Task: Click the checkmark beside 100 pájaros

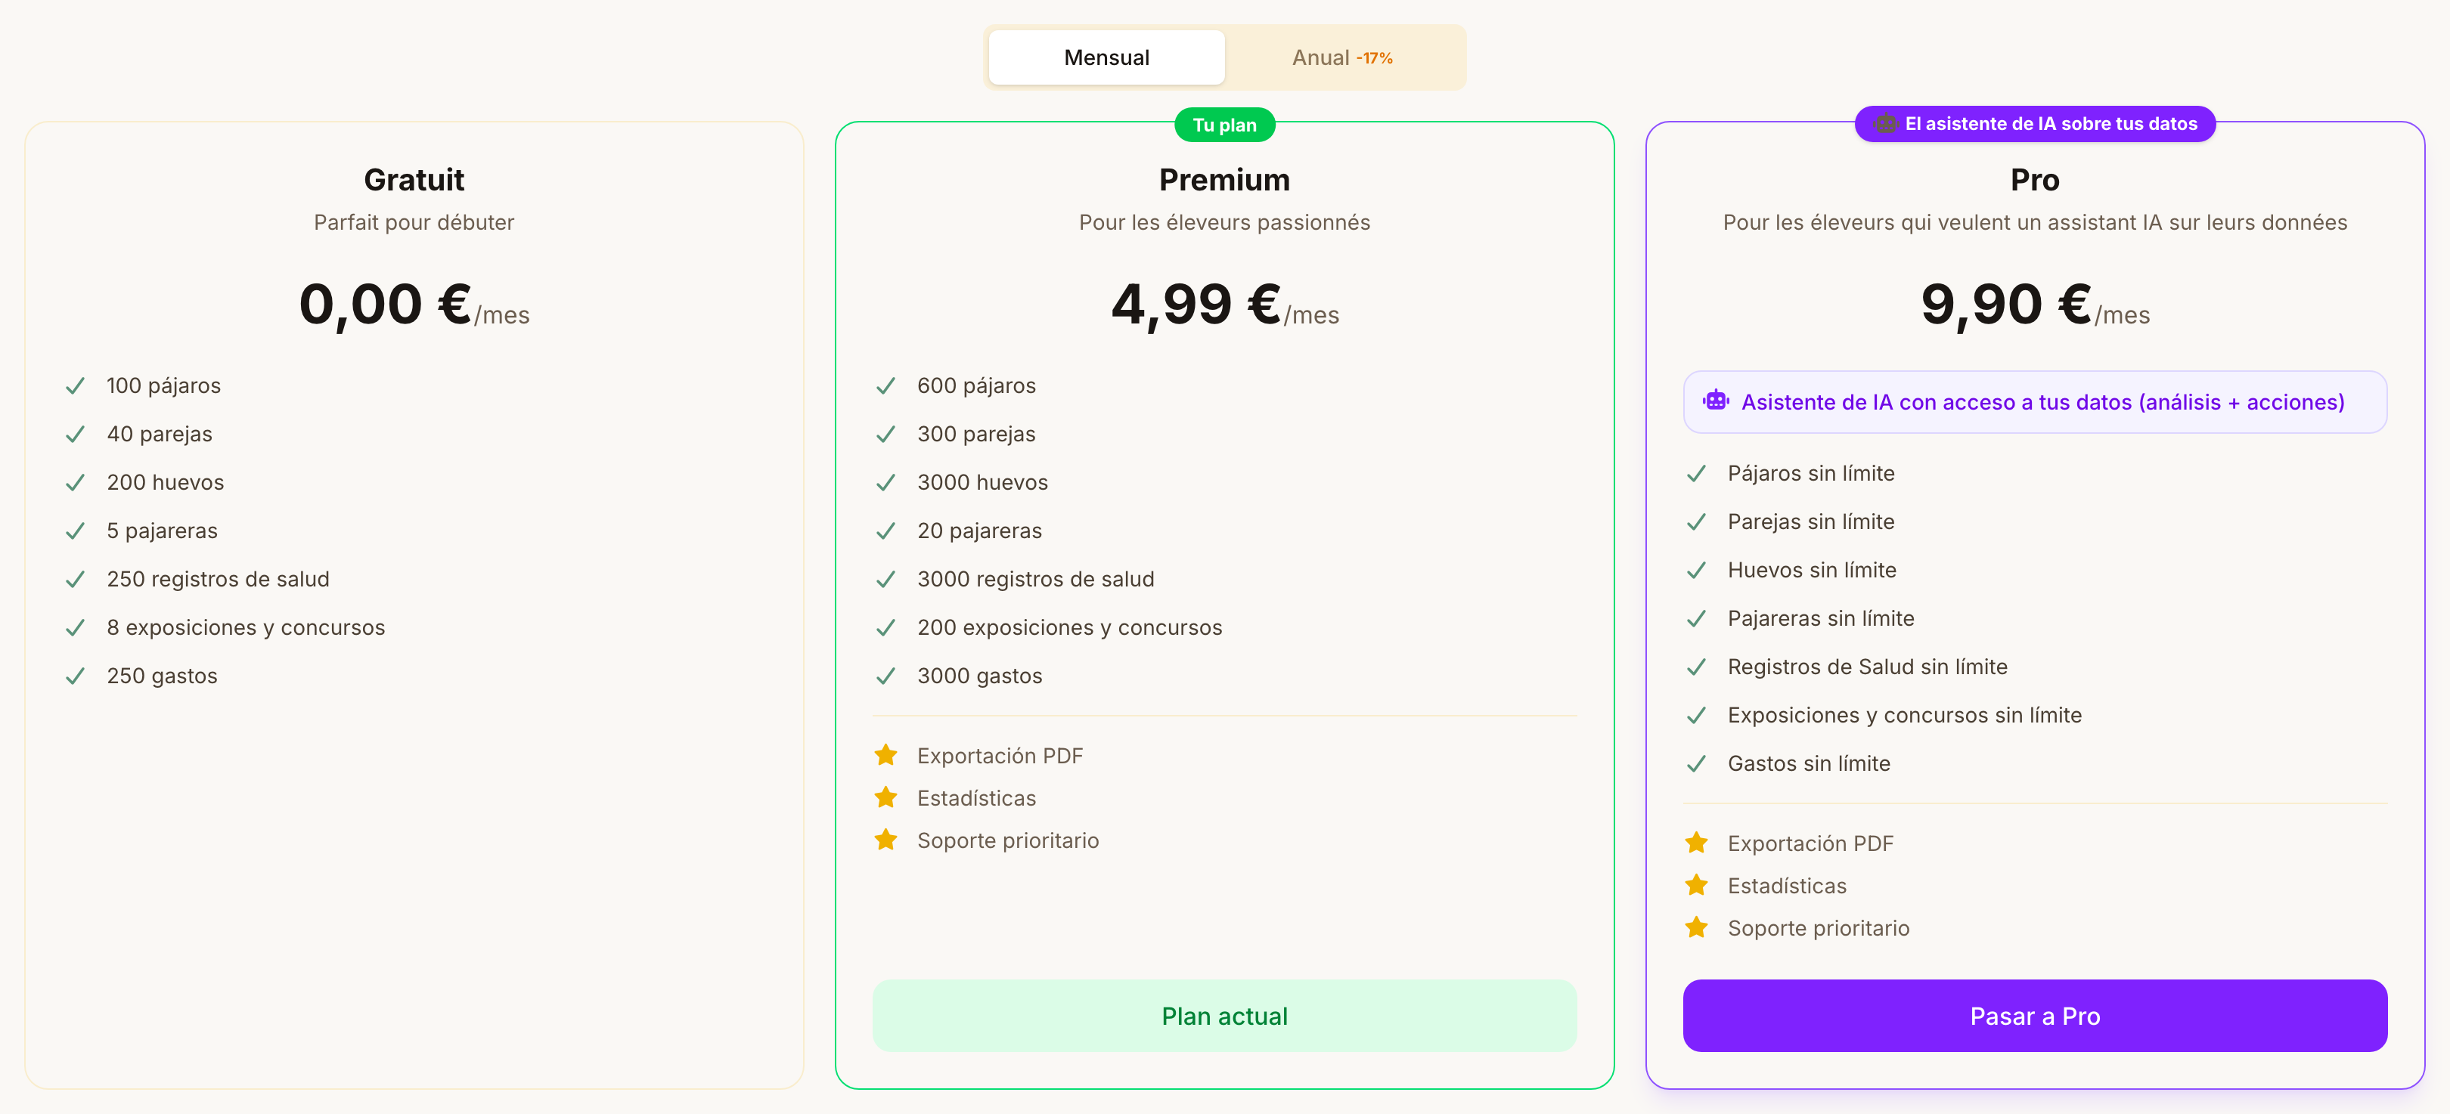Action: tap(75, 386)
